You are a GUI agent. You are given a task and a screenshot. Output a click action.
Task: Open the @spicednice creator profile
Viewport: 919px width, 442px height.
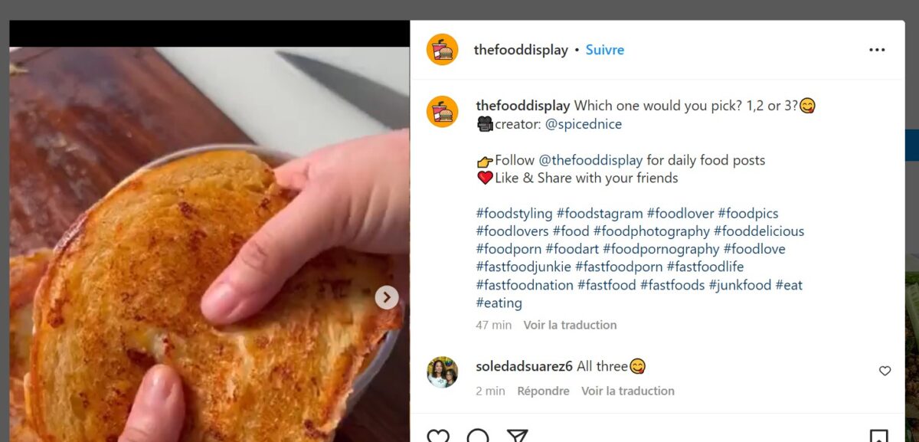point(586,123)
